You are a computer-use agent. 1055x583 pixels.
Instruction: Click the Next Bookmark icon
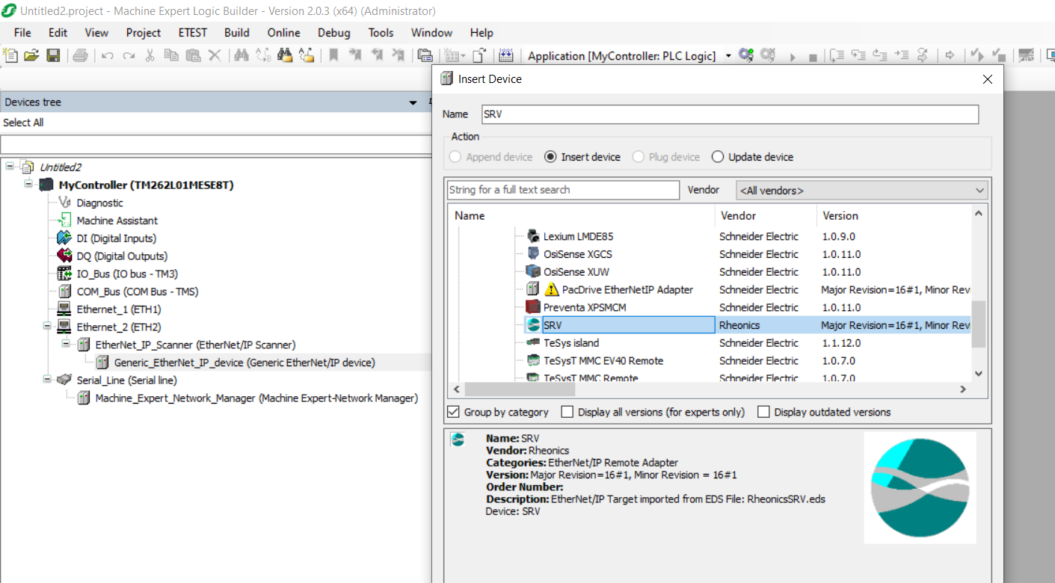(356, 55)
